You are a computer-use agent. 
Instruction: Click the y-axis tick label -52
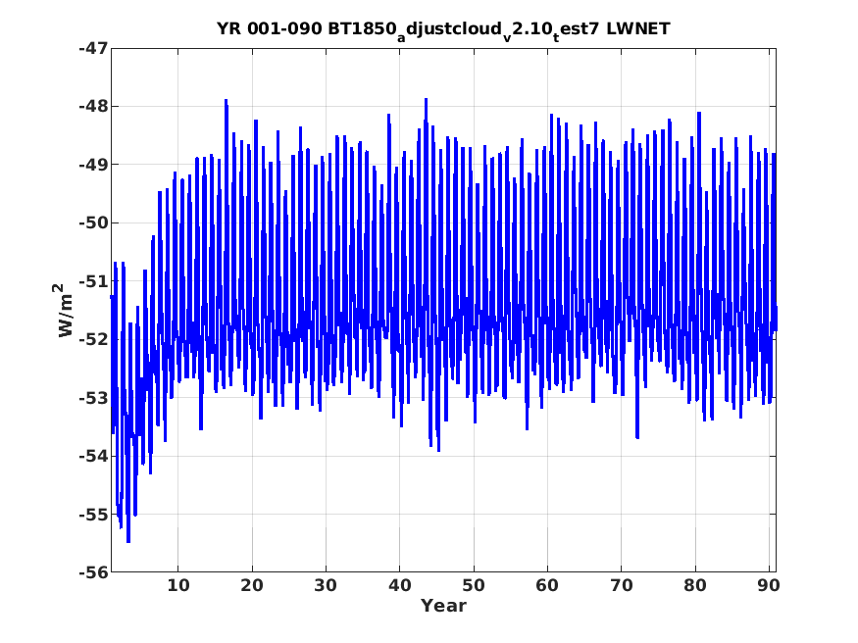93,339
